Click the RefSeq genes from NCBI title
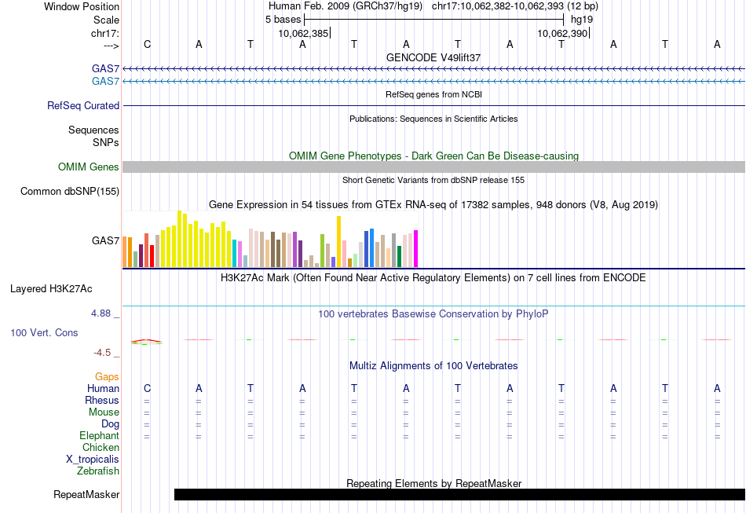This screenshot has width=746, height=513. click(x=434, y=94)
